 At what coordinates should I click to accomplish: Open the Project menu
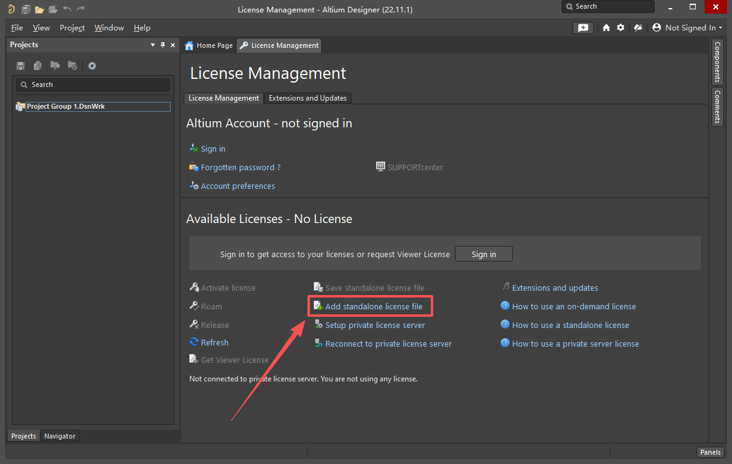click(x=72, y=28)
